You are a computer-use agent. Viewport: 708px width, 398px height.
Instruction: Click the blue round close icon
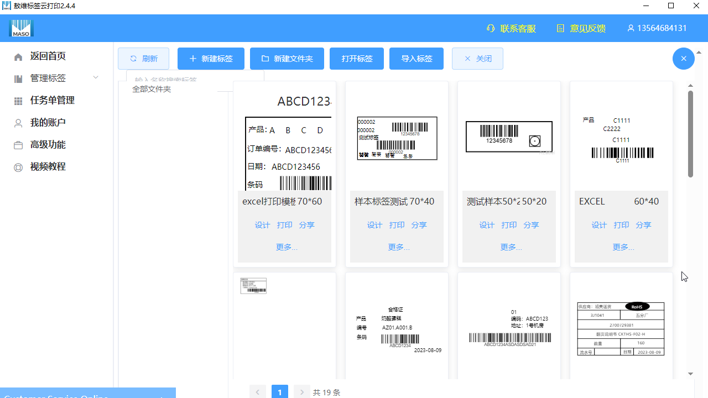683,59
